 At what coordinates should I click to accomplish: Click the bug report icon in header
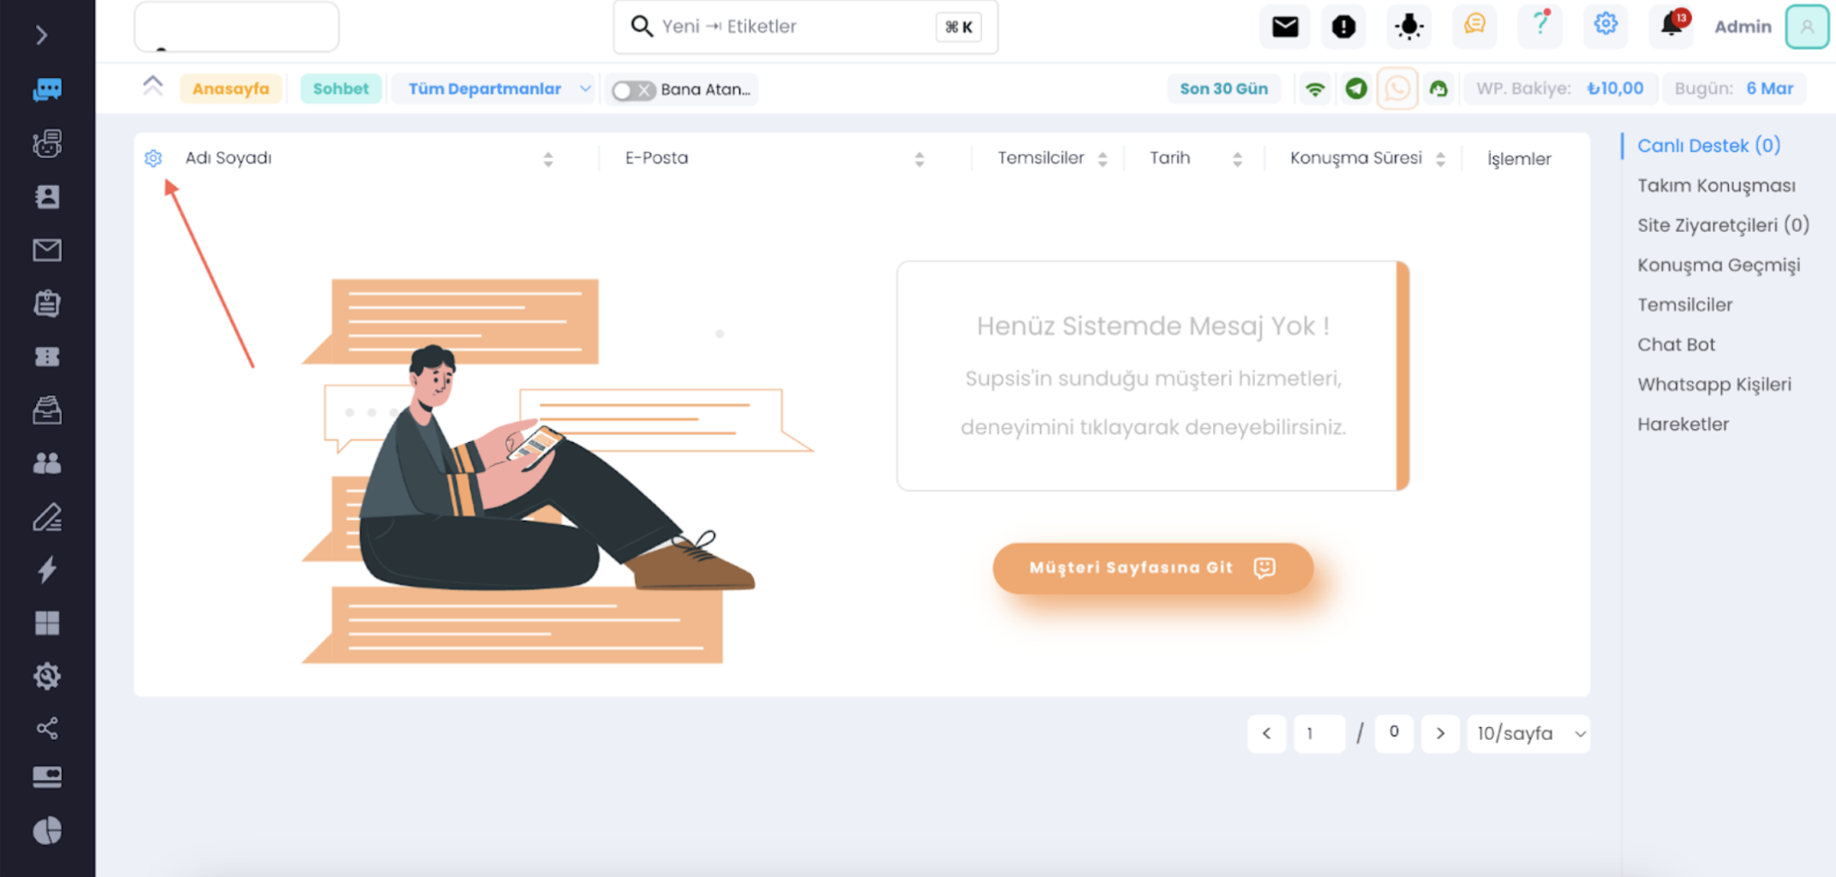click(x=1408, y=27)
